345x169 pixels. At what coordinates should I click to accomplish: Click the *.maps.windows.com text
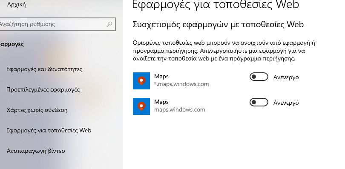tap(181, 84)
